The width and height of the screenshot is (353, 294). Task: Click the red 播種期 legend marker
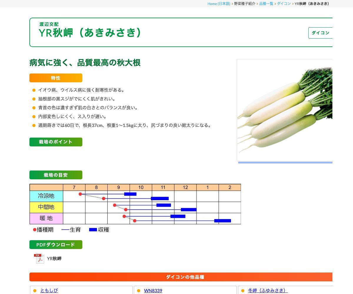[34, 230]
